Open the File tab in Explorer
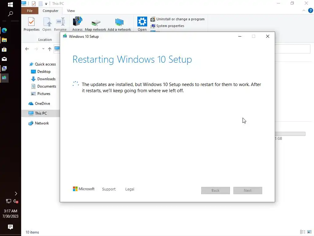 point(30,11)
